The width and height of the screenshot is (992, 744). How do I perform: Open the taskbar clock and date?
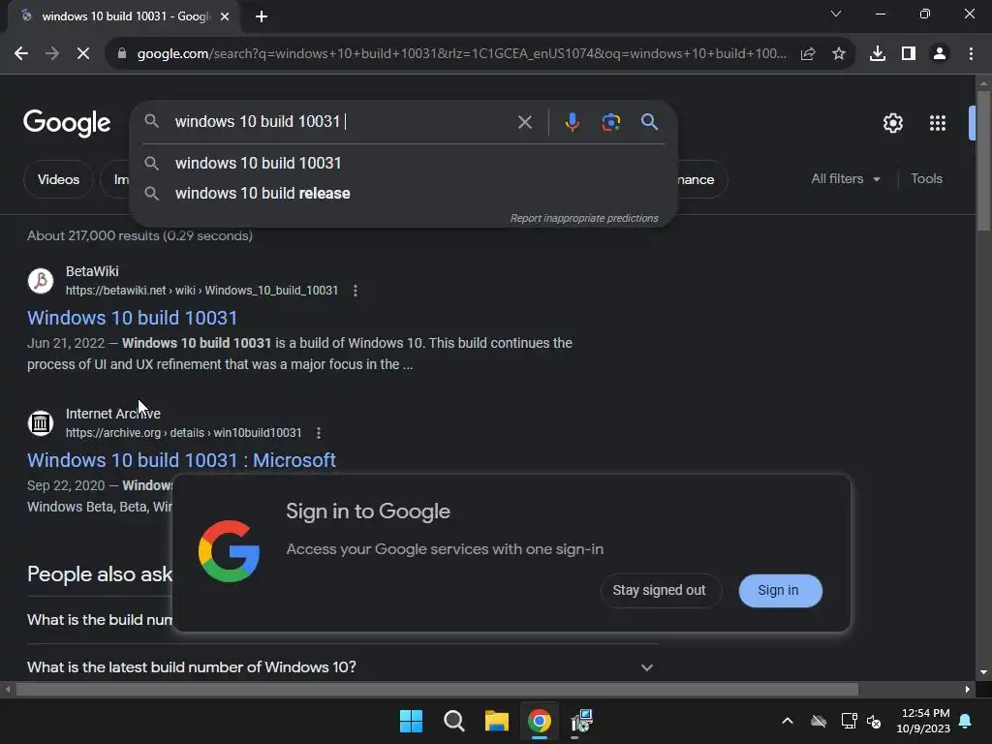tap(923, 721)
